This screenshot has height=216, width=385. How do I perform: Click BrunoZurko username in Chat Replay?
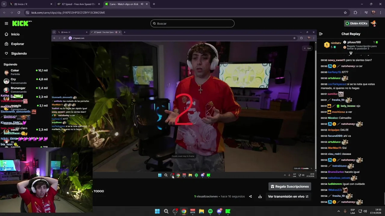pos(336,172)
